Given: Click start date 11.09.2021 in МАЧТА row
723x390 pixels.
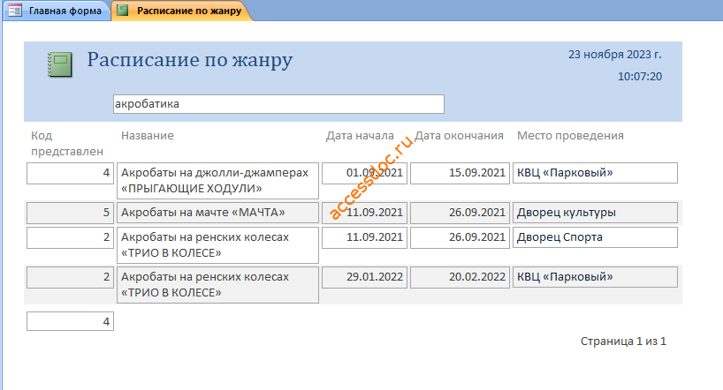Looking at the screenshot, I should [x=364, y=213].
